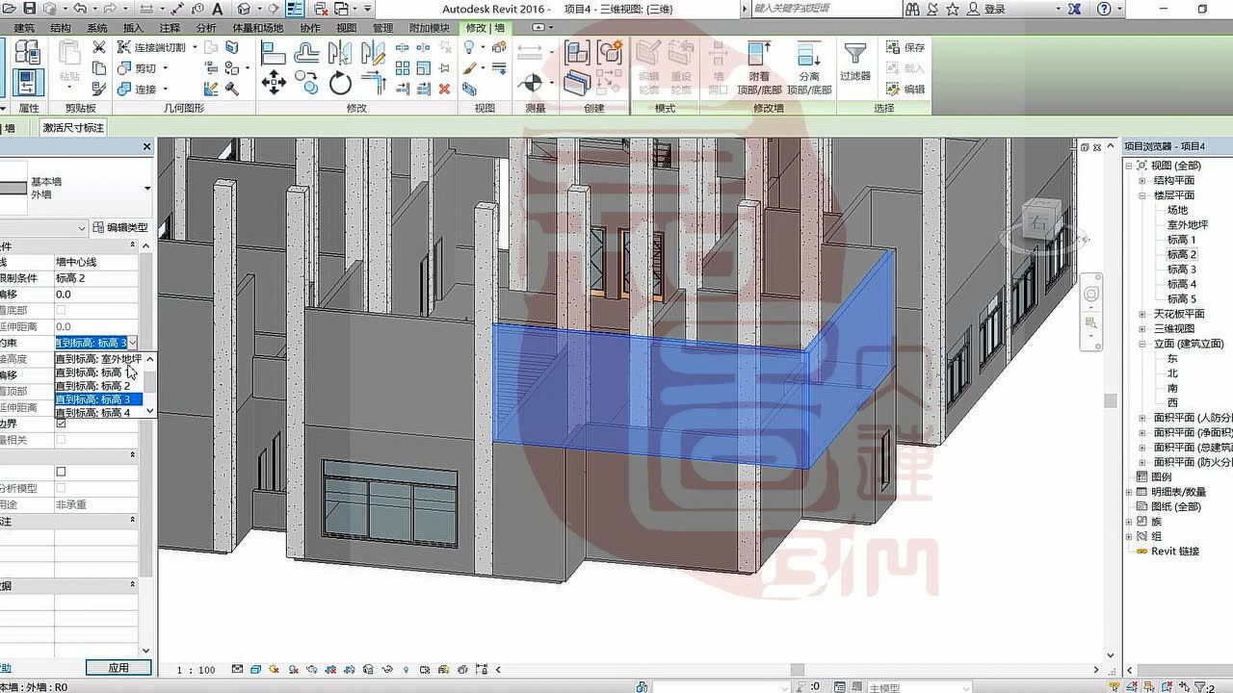
Task: Open the 插入 ribbon tab
Action: click(134, 28)
